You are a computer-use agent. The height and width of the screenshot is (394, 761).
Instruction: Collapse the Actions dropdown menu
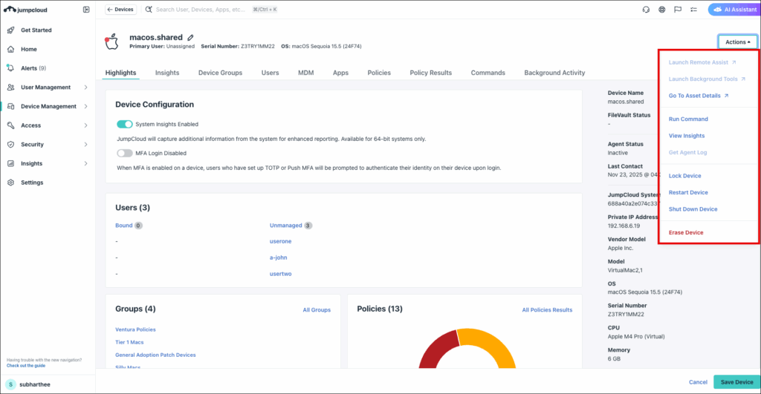737,42
